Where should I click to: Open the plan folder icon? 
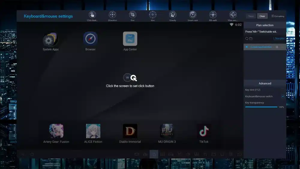click(x=251, y=38)
